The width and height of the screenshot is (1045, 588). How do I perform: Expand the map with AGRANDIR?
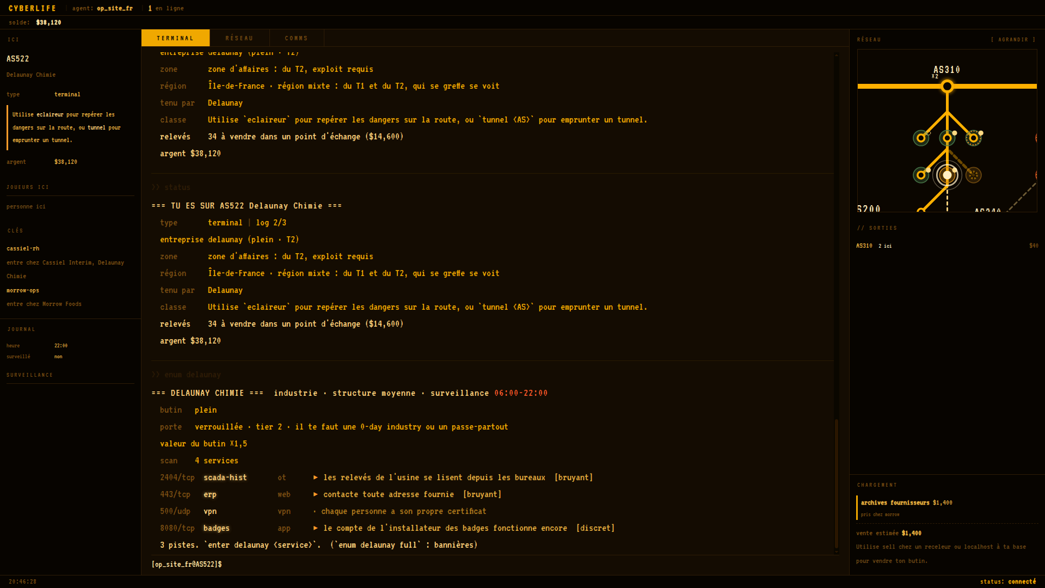pyautogui.click(x=1013, y=40)
